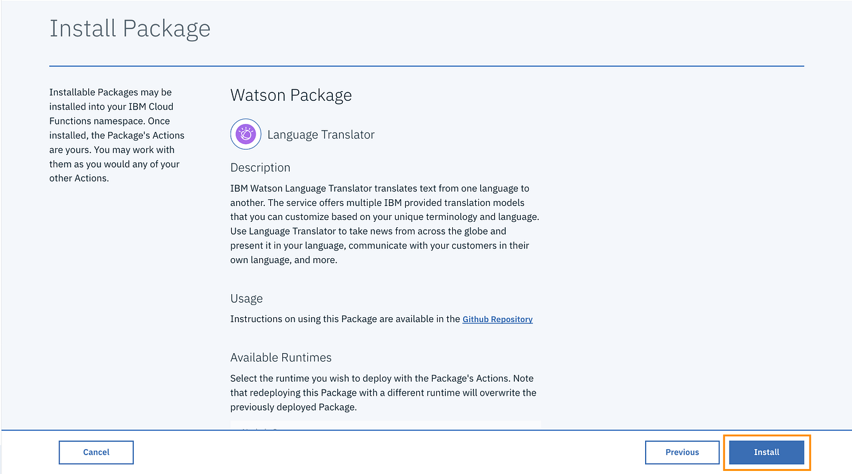Click the Description section heading

tap(260, 168)
